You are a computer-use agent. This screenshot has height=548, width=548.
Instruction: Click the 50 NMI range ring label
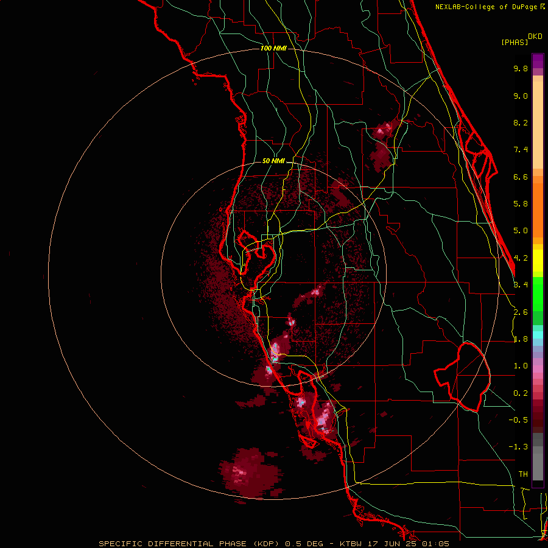pos(273,161)
